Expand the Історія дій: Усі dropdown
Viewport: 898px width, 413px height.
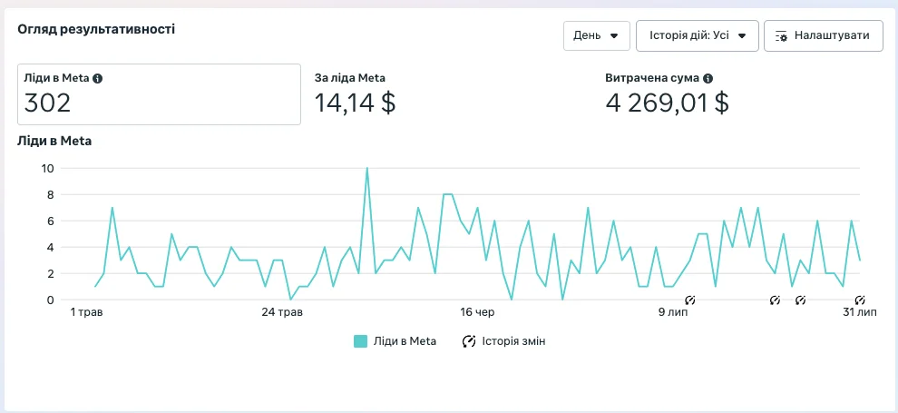pos(697,36)
